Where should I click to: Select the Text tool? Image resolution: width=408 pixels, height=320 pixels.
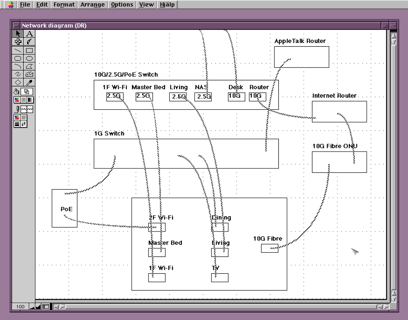29,34
